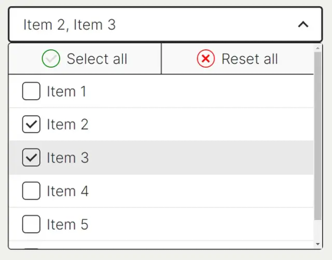Image resolution: width=332 pixels, height=260 pixels.
Task: Click the red X Reset all icon
Action: click(205, 59)
